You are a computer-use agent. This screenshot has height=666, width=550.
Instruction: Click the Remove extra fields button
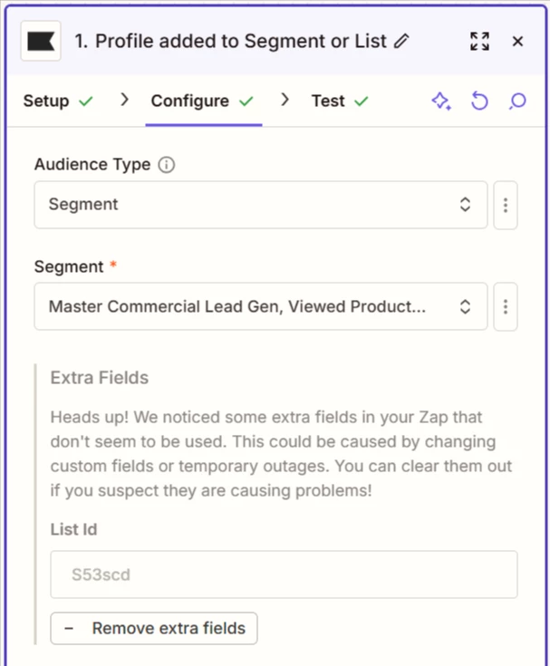(x=154, y=628)
